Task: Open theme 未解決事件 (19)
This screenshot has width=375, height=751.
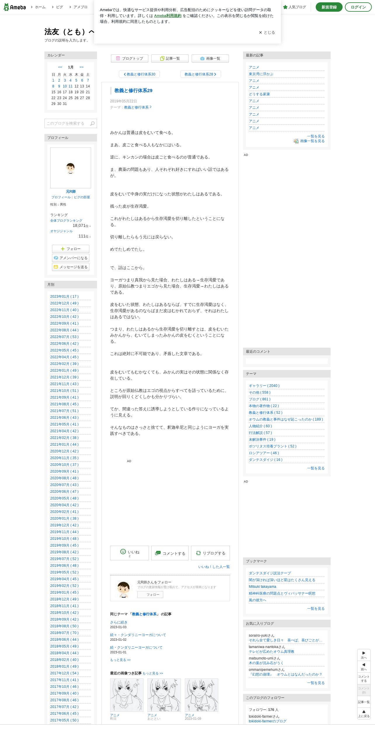Action: 262,440
